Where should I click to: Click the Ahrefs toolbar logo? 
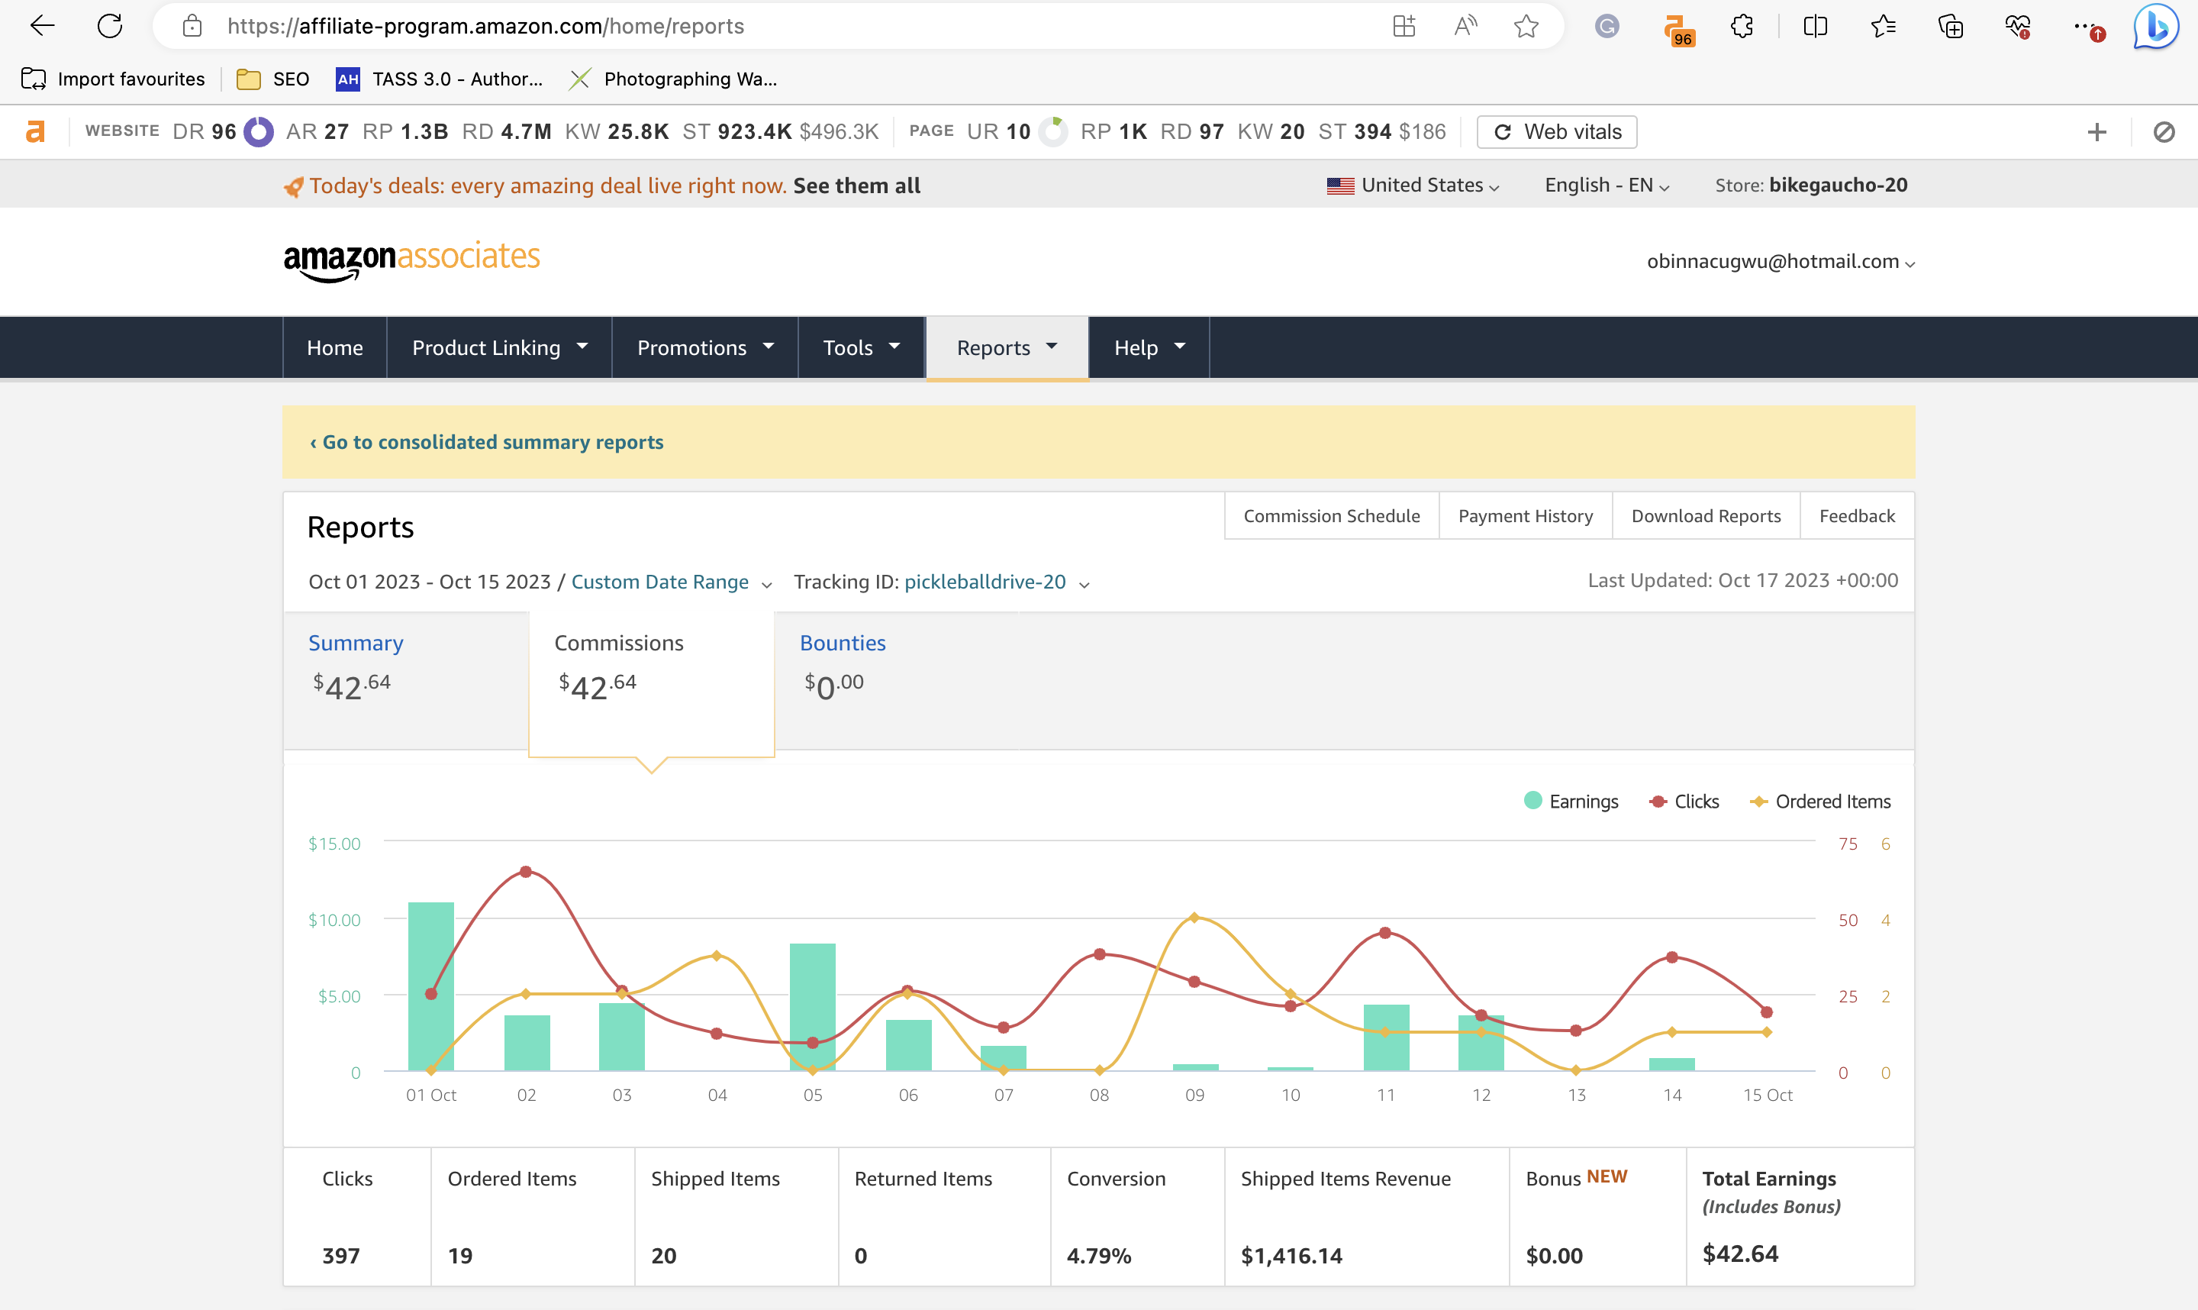[34, 131]
